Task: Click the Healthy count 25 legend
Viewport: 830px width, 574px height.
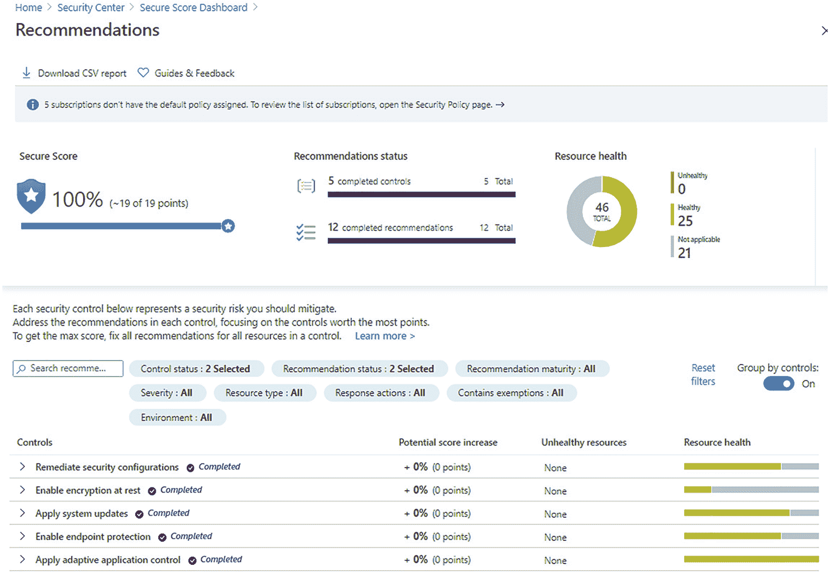Action: (686, 215)
